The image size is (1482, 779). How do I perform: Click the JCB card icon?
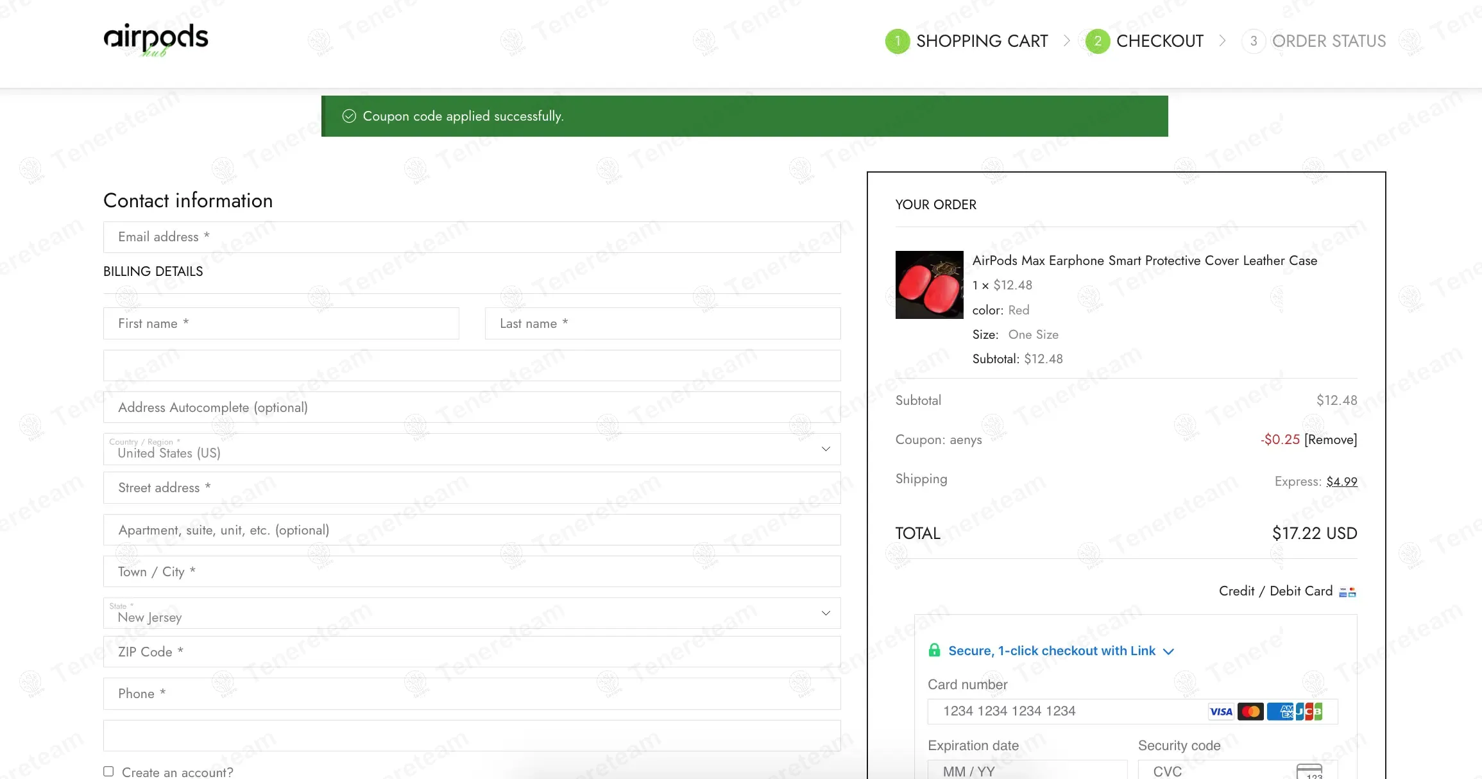point(1309,712)
